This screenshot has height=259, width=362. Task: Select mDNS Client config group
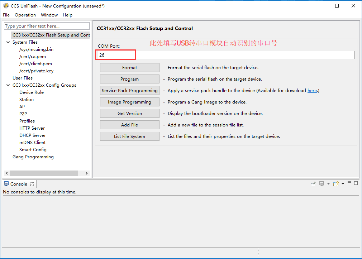click(33, 143)
